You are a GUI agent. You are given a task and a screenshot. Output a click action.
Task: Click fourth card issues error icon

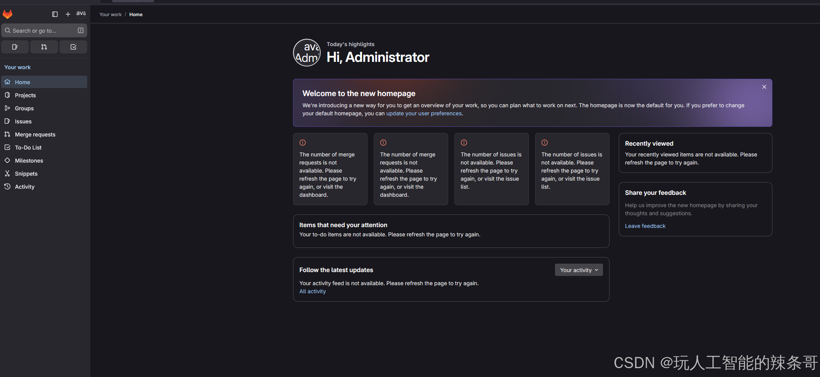(x=545, y=143)
